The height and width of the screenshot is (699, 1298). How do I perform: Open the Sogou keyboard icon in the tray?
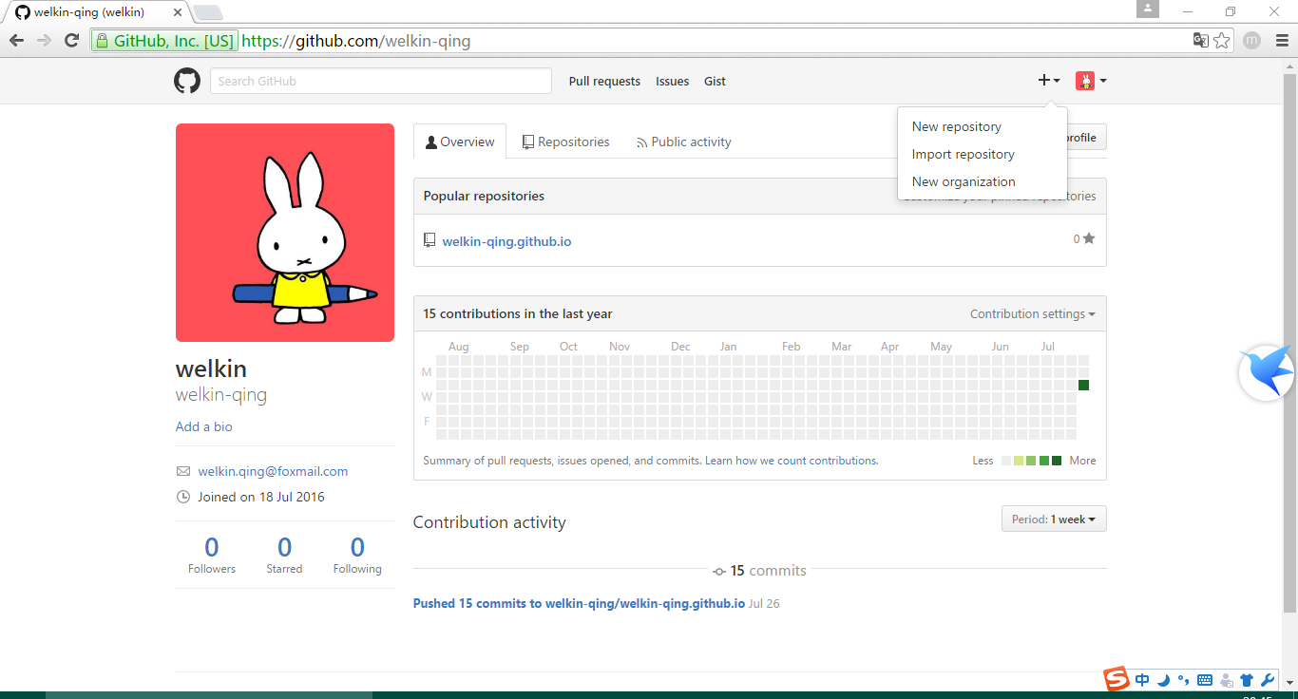[x=1204, y=680]
